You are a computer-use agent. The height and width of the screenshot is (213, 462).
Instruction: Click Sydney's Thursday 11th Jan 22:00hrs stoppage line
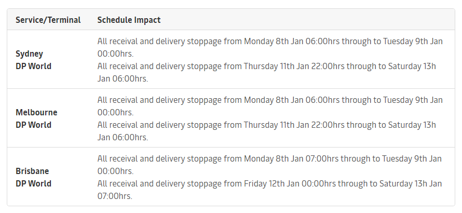click(267, 66)
